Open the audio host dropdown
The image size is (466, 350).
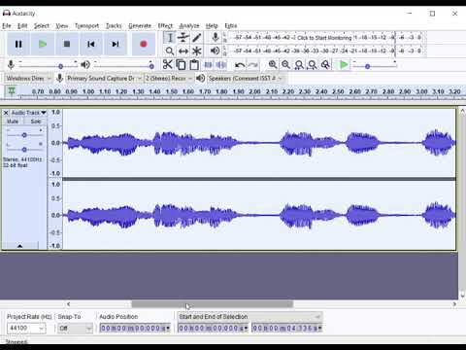(28, 78)
